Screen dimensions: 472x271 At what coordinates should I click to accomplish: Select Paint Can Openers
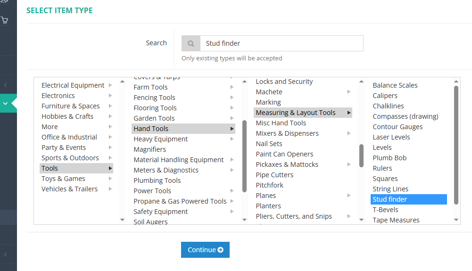pos(284,154)
